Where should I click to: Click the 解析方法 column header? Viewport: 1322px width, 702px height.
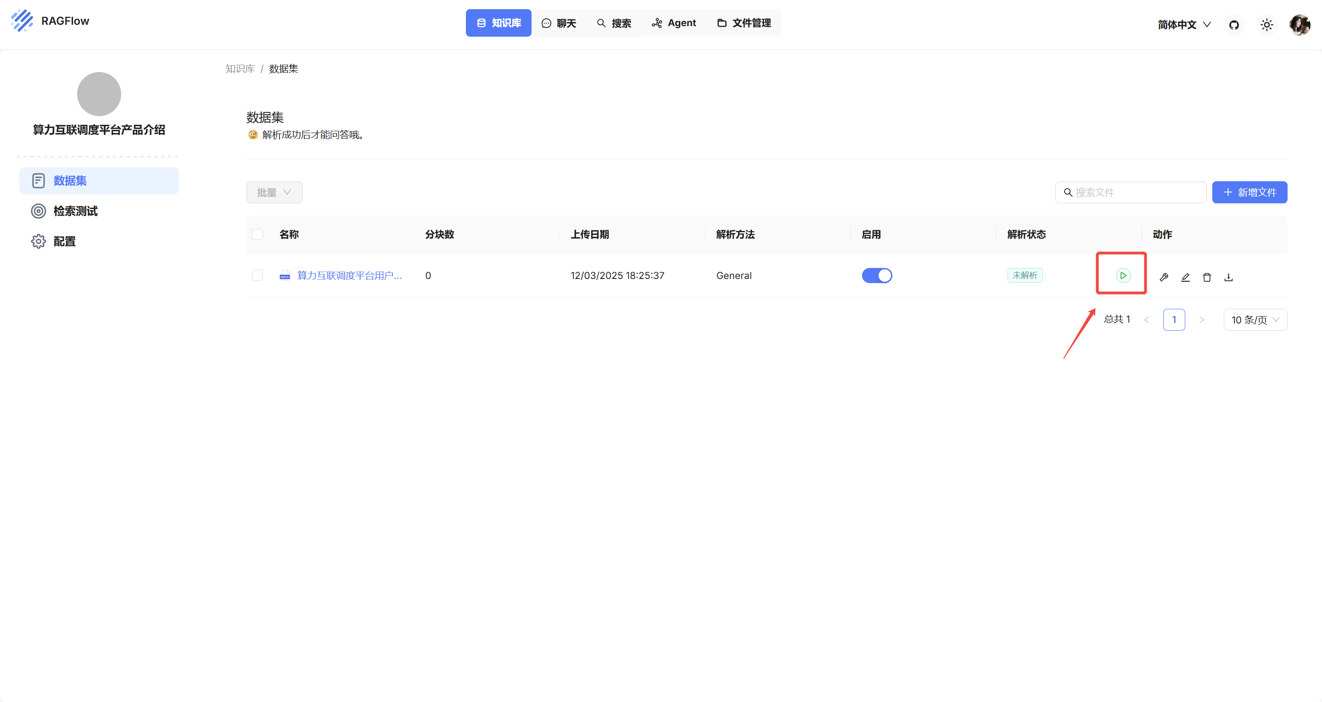735,234
